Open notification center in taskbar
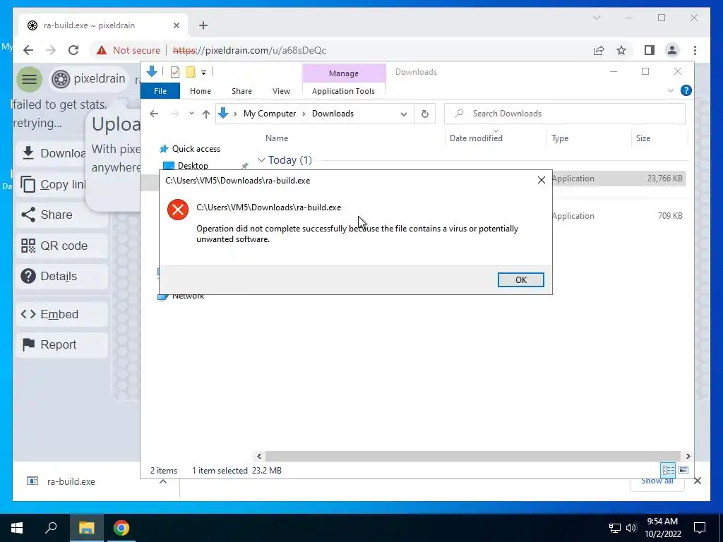This screenshot has height=542, width=723. tap(700, 528)
